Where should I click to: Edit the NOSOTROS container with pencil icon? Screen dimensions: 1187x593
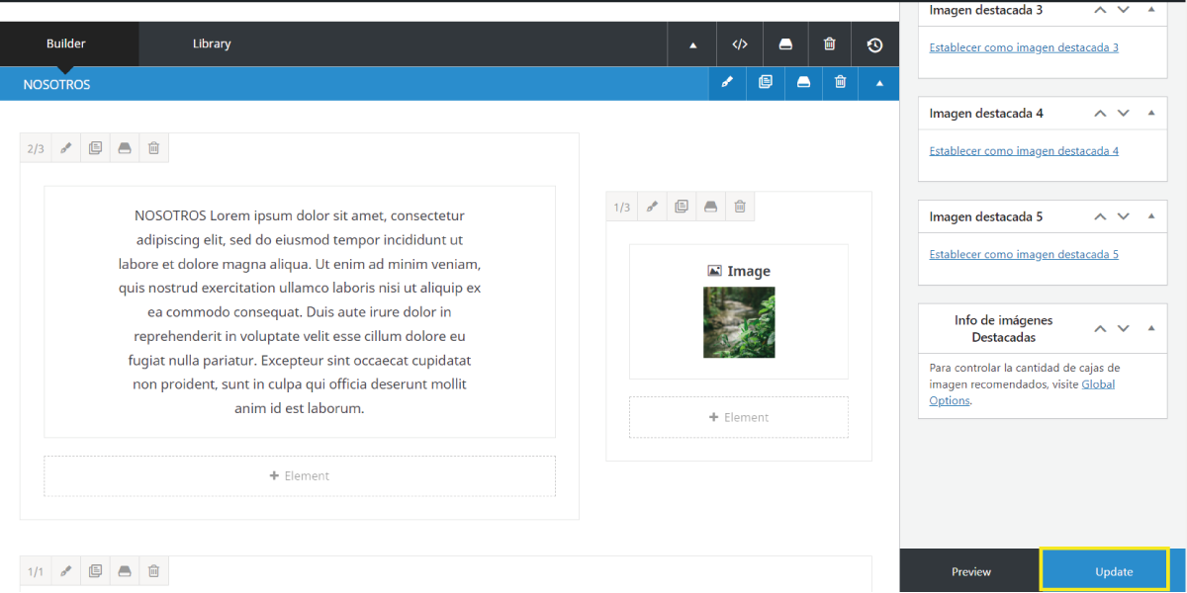[x=727, y=83]
